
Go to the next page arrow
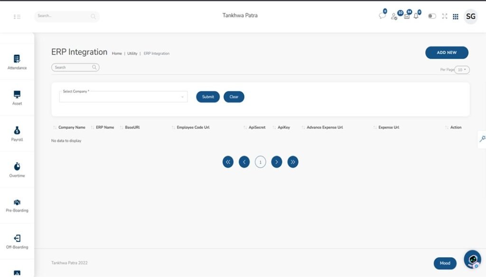pyautogui.click(x=277, y=162)
